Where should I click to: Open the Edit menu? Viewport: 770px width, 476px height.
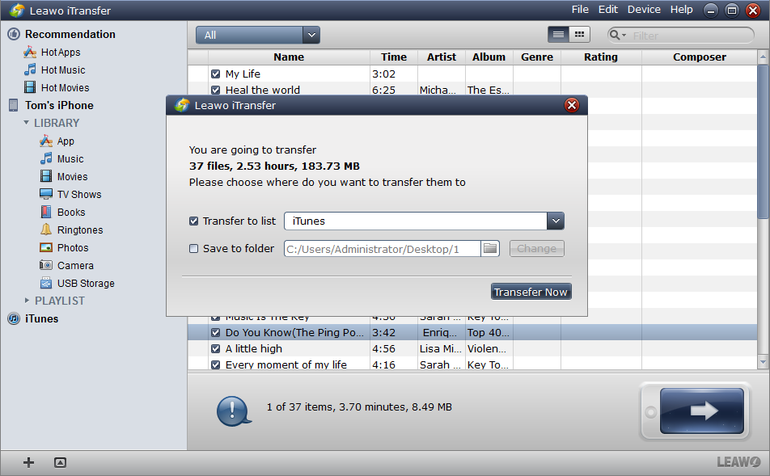(x=608, y=10)
